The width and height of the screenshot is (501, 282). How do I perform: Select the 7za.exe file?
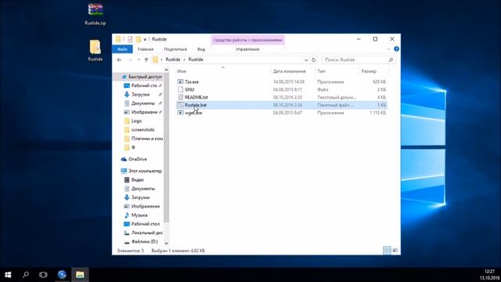point(282,81)
